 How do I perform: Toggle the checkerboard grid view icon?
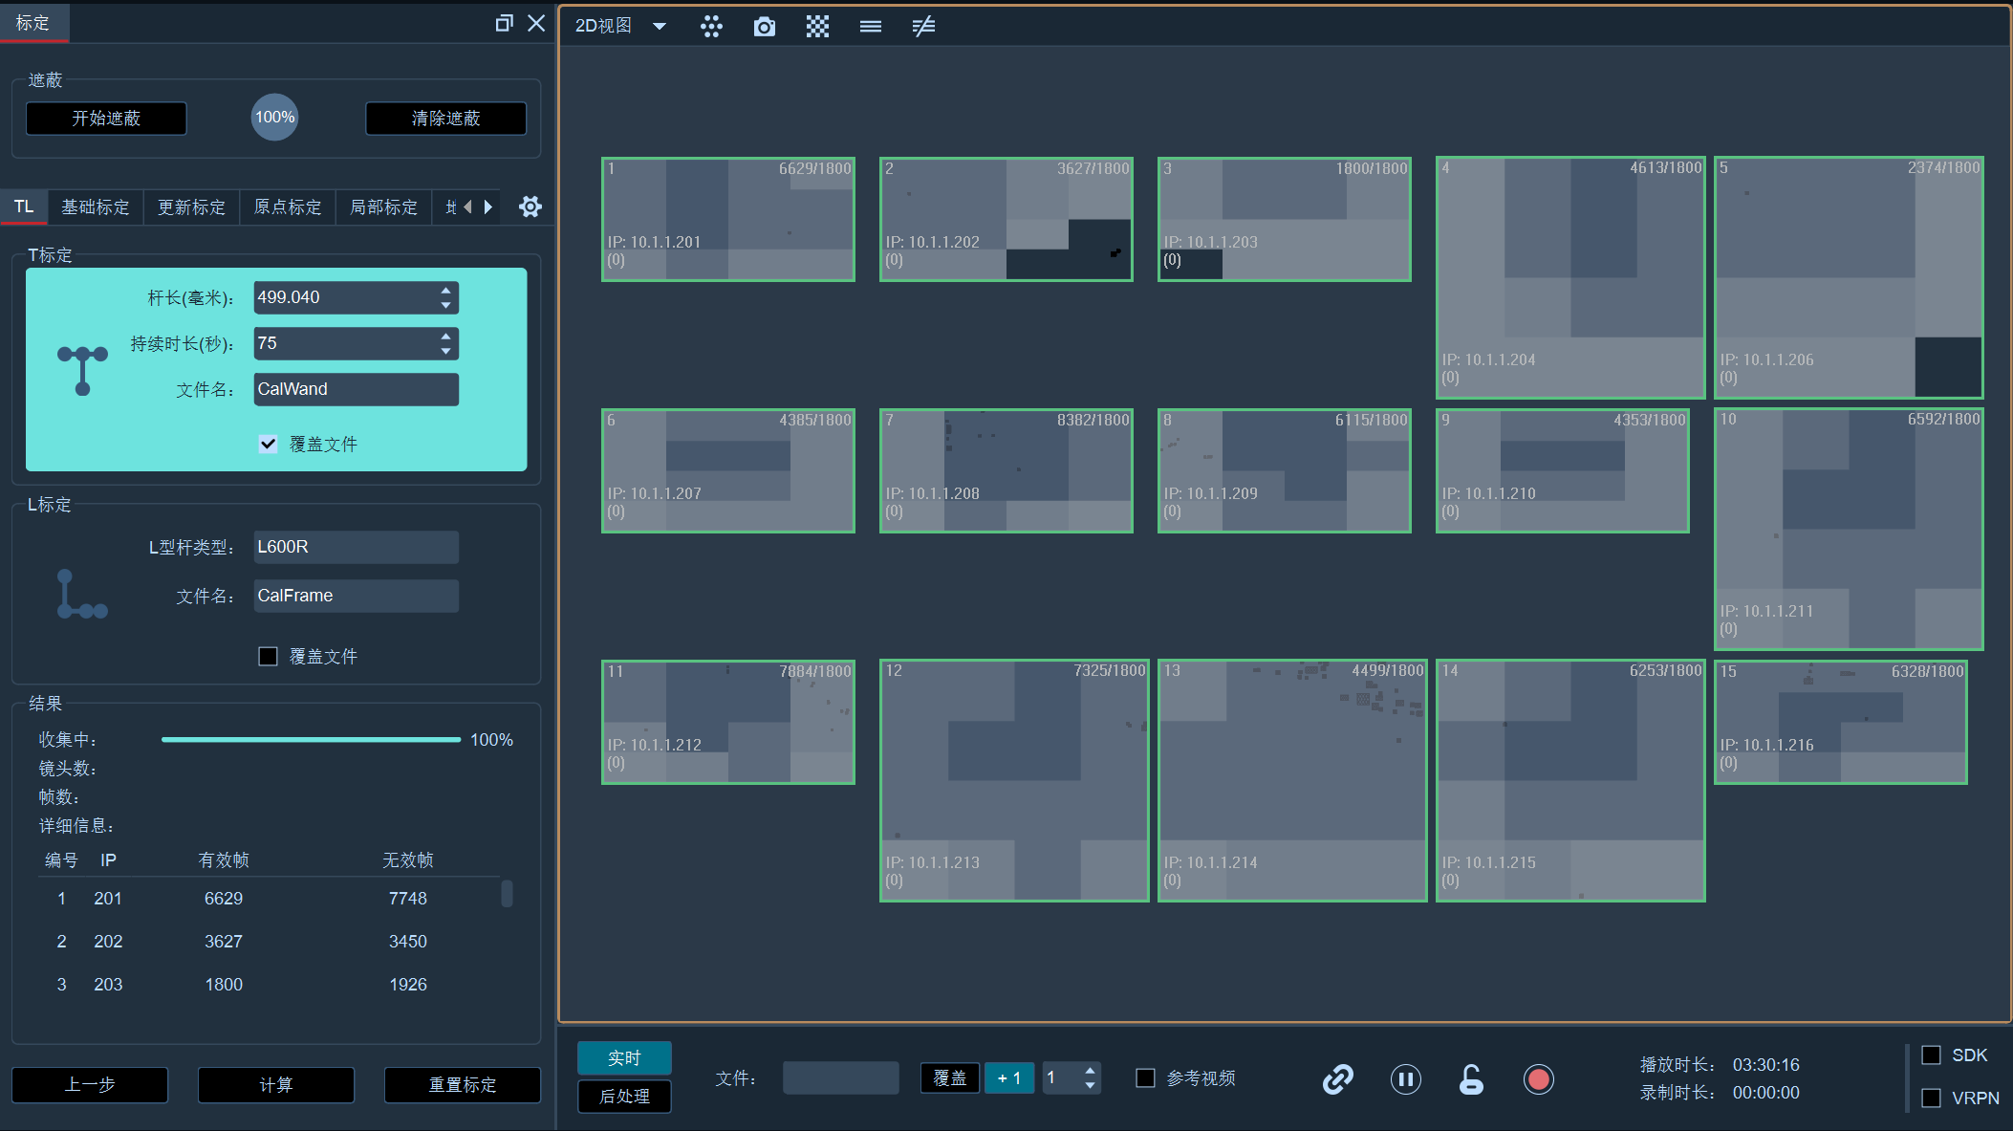817,27
